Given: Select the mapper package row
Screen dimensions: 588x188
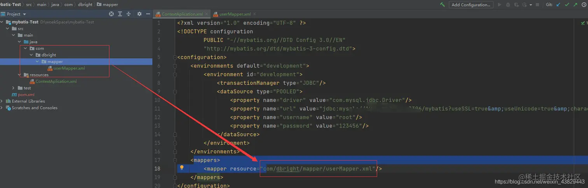Looking at the screenshot, I should coord(76,62).
